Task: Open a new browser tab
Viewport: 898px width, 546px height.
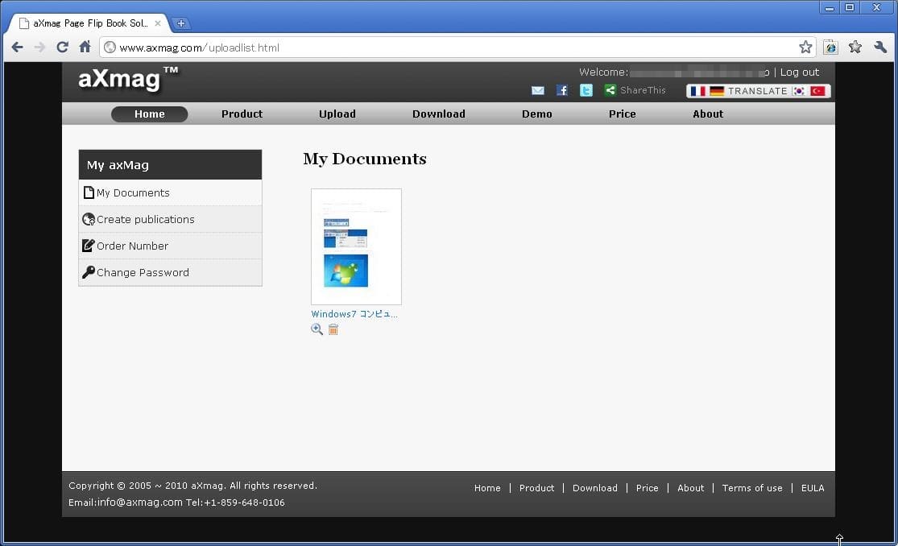Action: [181, 23]
